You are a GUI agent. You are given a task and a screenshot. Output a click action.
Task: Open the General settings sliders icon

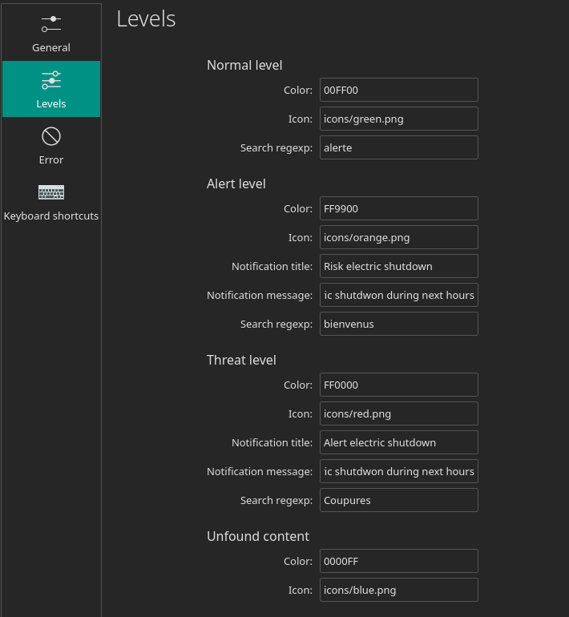click(51, 24)
